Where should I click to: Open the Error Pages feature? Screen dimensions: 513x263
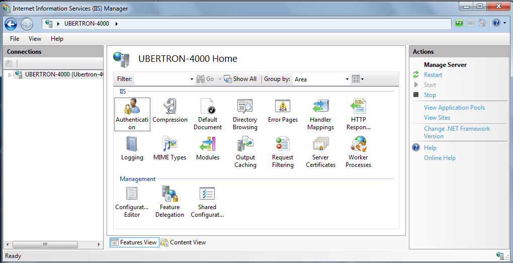283,111
